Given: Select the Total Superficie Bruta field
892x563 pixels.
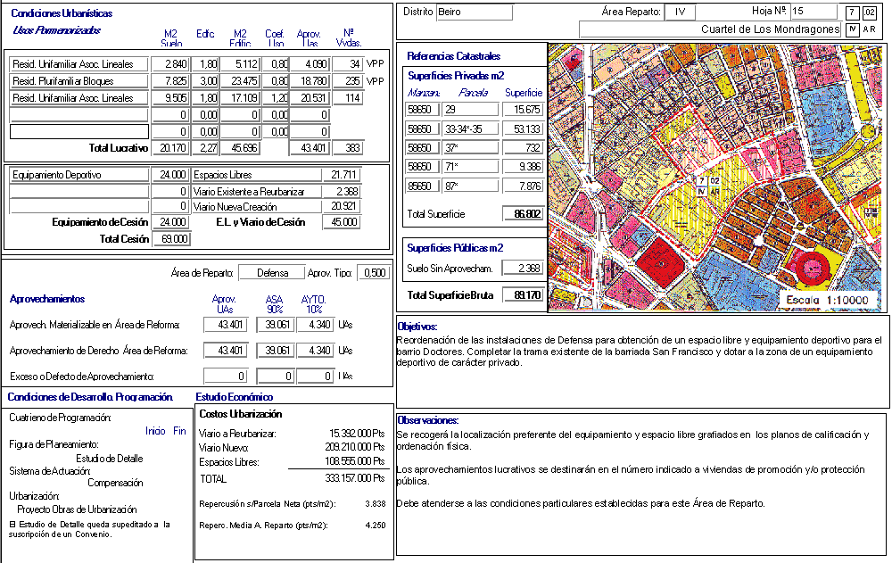Looking at the screenshot, I should pyautogui.click(x=523, y=294).
